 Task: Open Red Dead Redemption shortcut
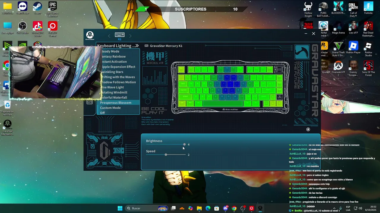pyautogui.click(x=368, y=29)
